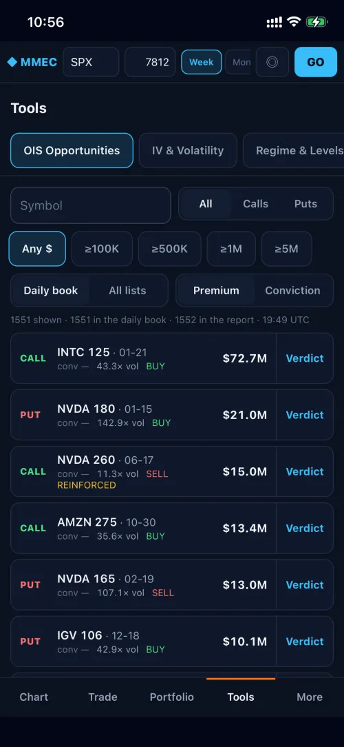
Task: Tap the battery charging status icon
Action: pyautogui.click(x=316, y=22)
